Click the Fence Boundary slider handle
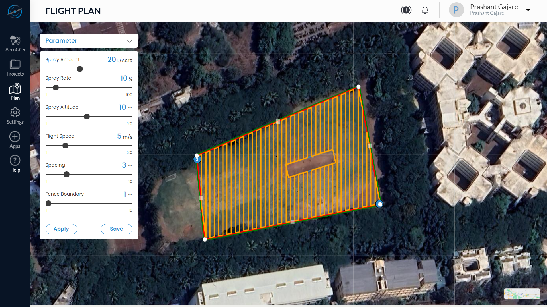The width and height of the screenshot is (547, 307). click(x=49, y=204)
